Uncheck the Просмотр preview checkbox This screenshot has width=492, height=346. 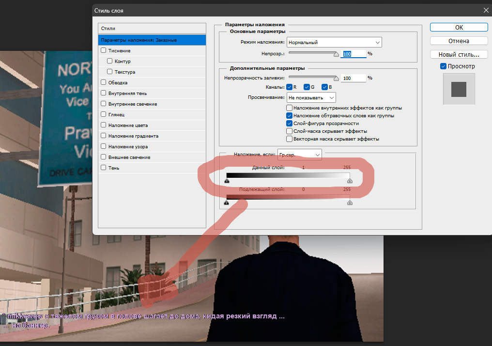pyautogui.click(x=444, y=66)
